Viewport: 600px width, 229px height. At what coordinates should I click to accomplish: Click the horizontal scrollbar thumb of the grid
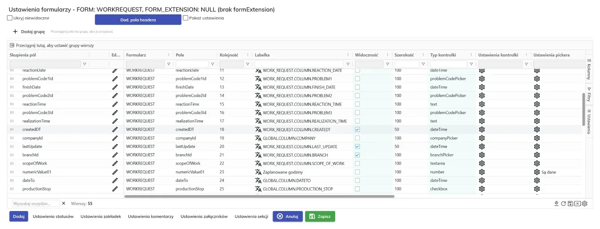pyautogui.click(x=259, y=196)
